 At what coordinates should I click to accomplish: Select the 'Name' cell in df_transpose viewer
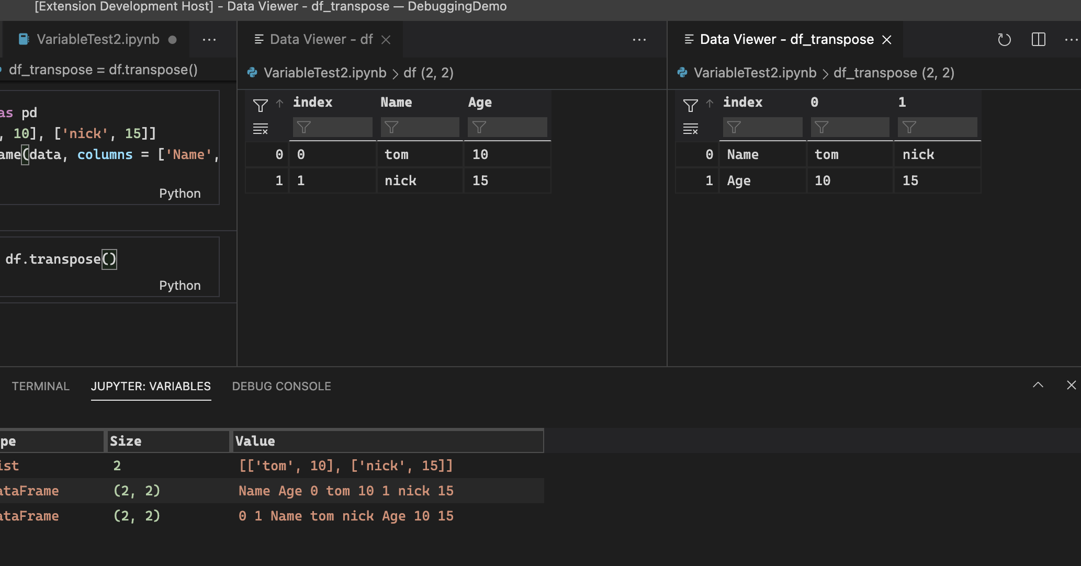pyautogui.click(x=762, y=154)
